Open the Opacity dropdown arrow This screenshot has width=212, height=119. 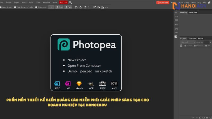click(210, 42)
